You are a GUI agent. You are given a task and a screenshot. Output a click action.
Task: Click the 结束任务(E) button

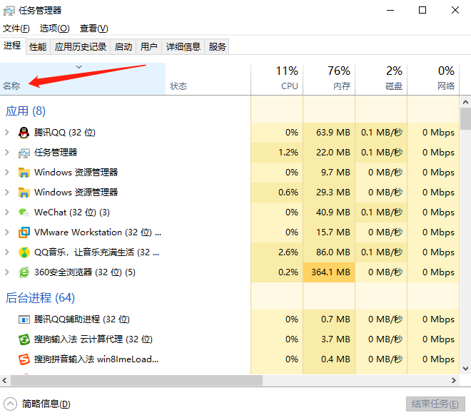(435, 404)
